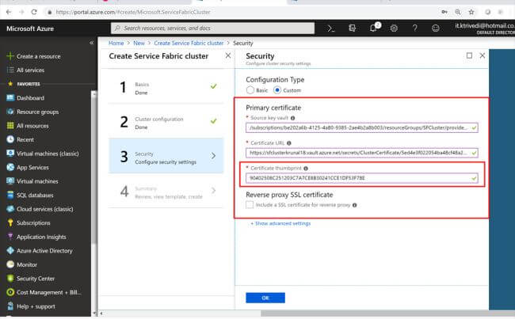
Task: Check Include a SSL certificate for reverse proxy
Action: point(250,205)
